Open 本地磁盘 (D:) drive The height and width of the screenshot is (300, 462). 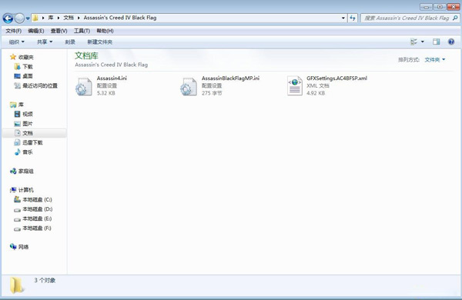click(x=38, y=209)
